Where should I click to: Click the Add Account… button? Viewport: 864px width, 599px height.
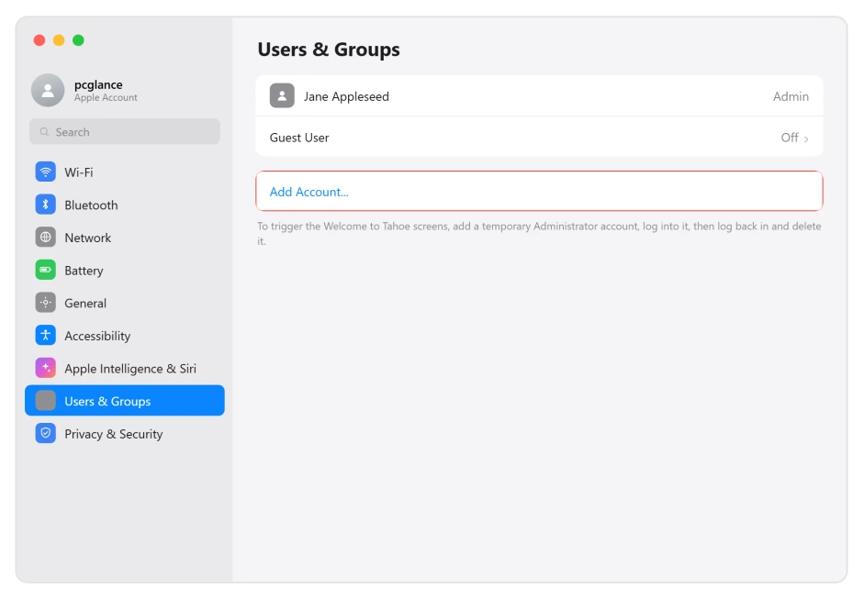point(540,191)
